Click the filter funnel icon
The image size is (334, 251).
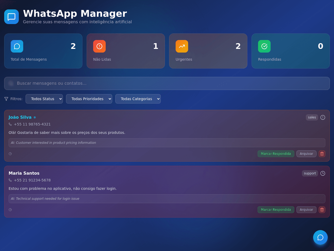[6, 99]
